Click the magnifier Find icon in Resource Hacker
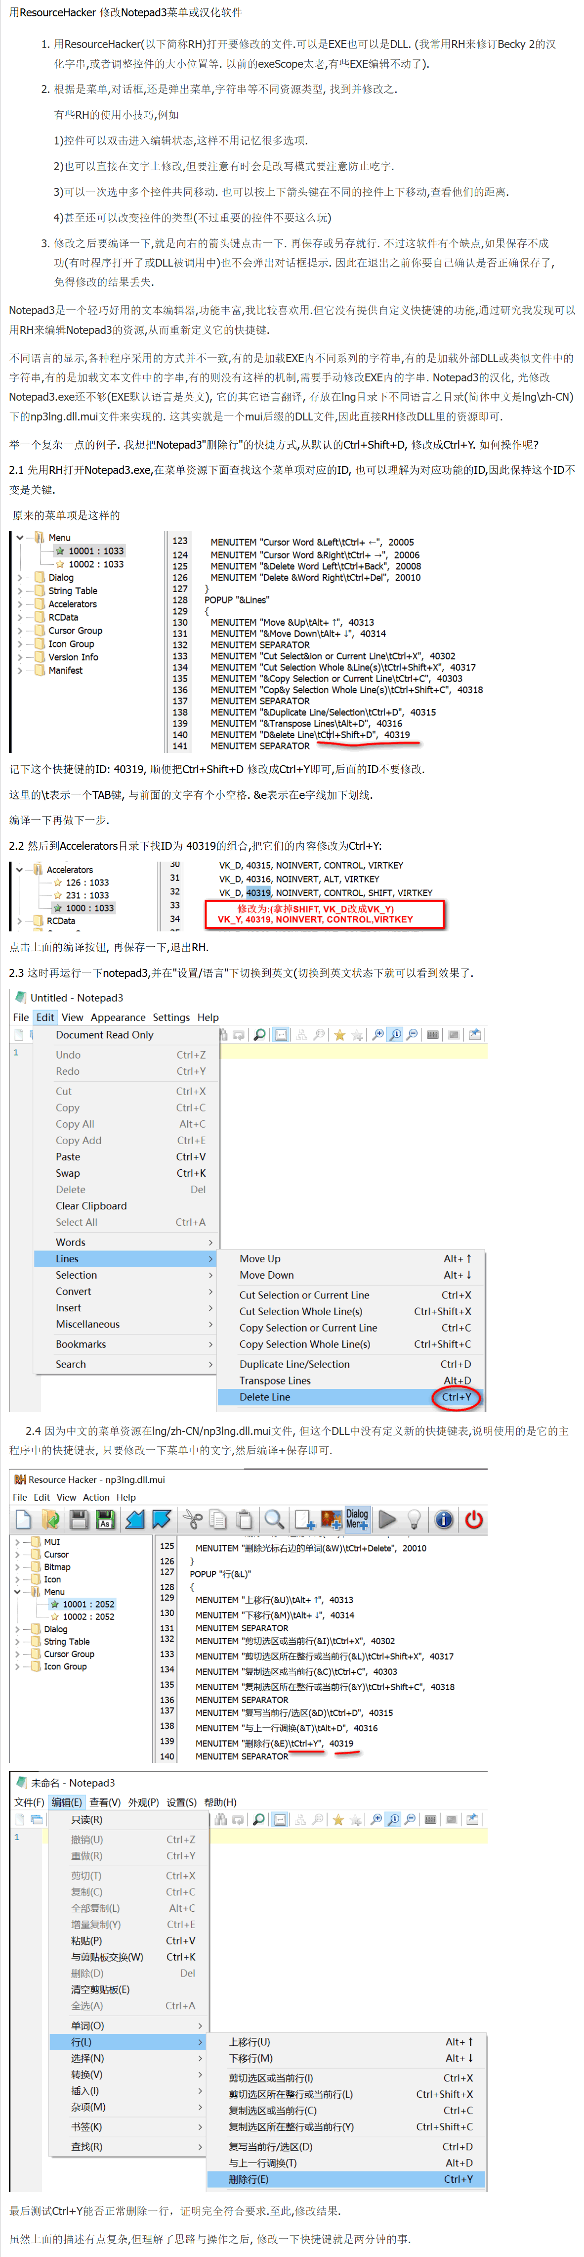Image resolution: width=584 pixels, height=2257 pixels. (274, 1520)
